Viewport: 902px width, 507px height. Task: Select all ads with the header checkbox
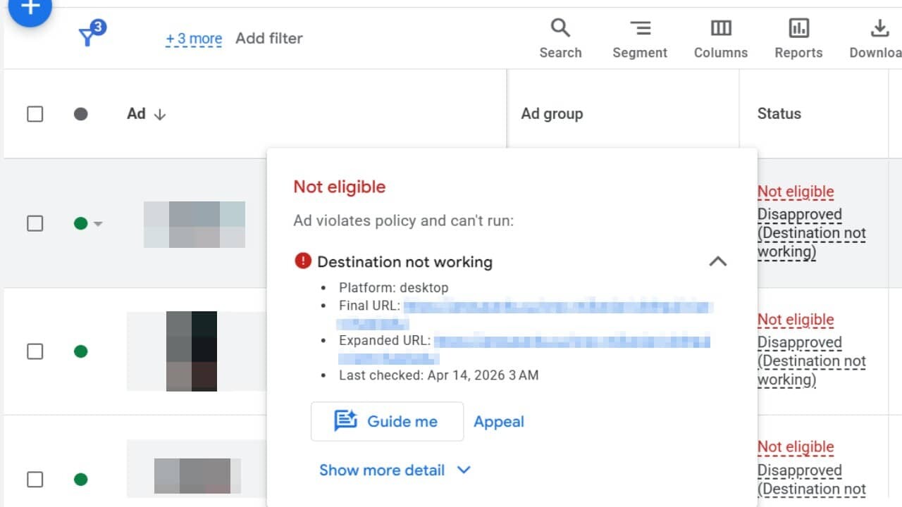(35, 113)
